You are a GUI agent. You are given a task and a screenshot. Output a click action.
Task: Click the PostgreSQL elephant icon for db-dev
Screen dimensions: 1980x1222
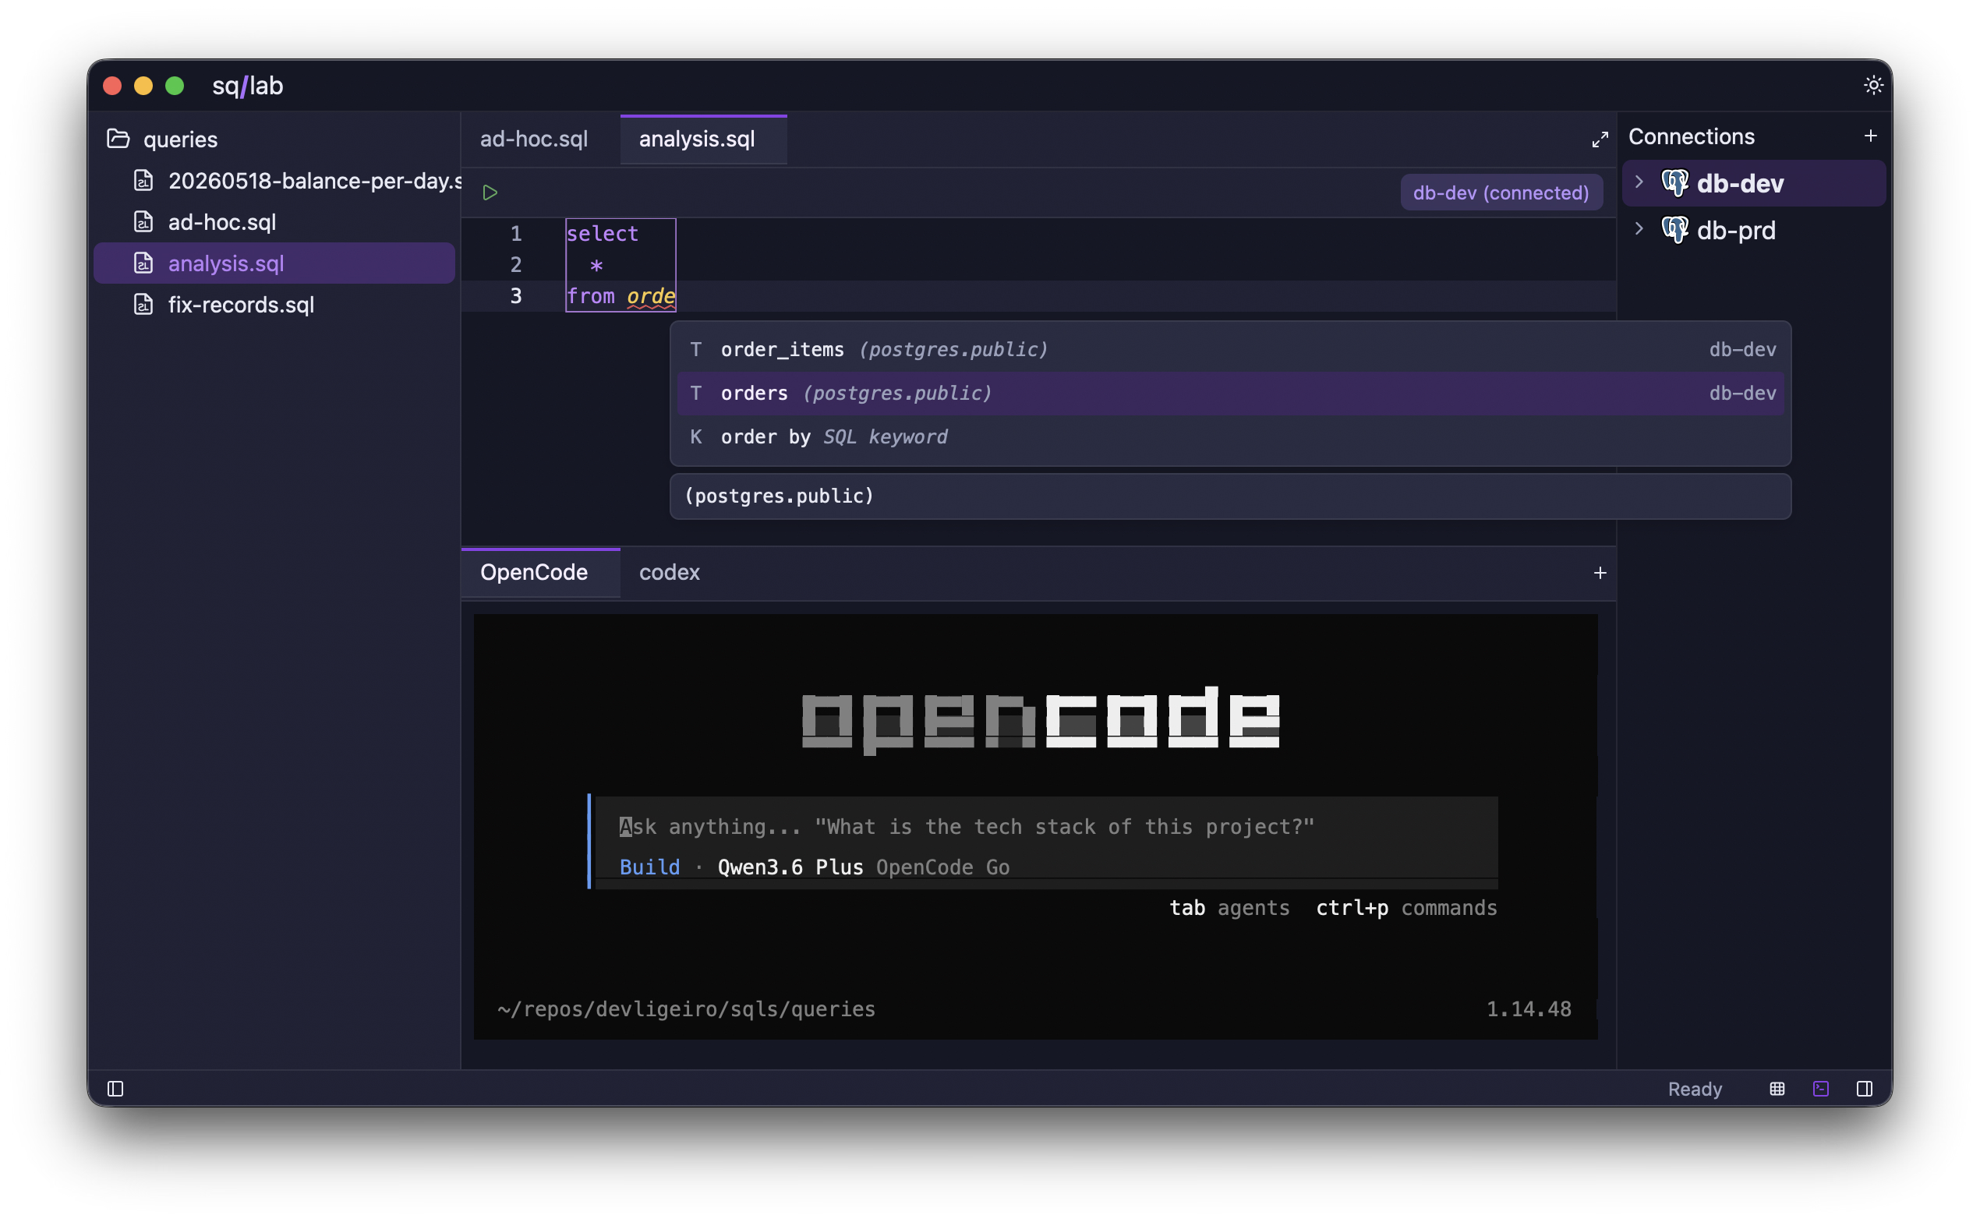(1674, 182)
